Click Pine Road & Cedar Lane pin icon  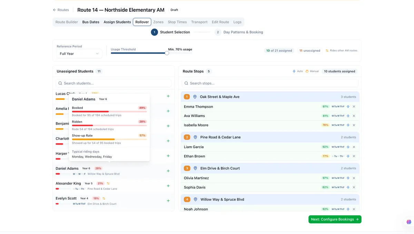tap(195, 137)
